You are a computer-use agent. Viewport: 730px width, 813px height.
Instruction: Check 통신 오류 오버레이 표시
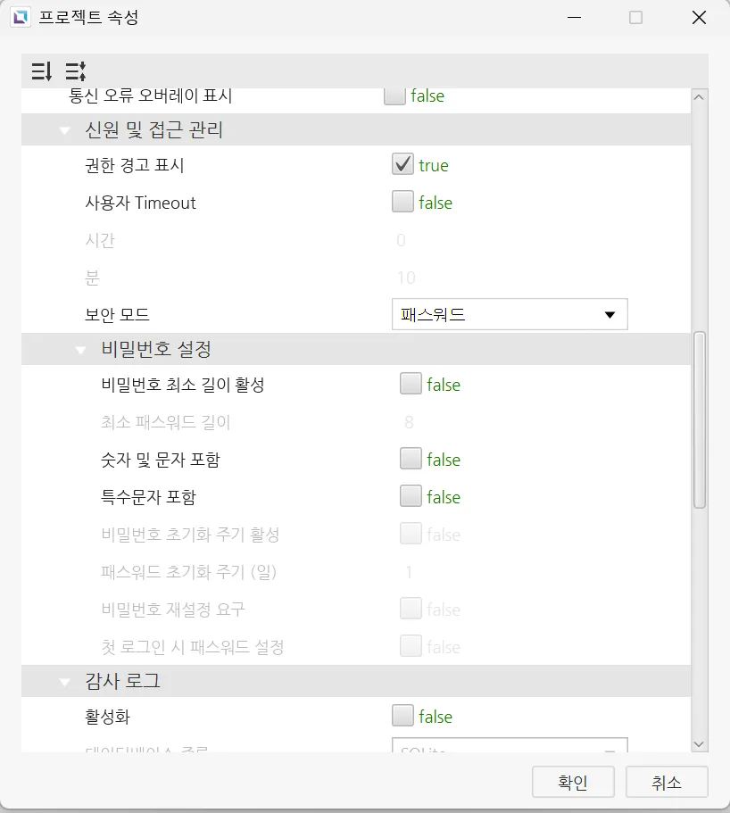pyautogui.click(x=394, y=95)
